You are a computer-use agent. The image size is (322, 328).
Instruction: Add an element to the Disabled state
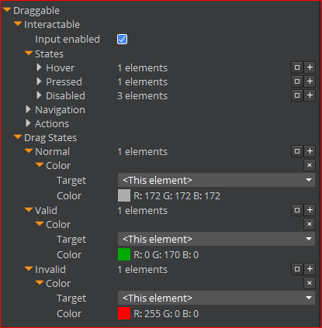click(310, 95)
